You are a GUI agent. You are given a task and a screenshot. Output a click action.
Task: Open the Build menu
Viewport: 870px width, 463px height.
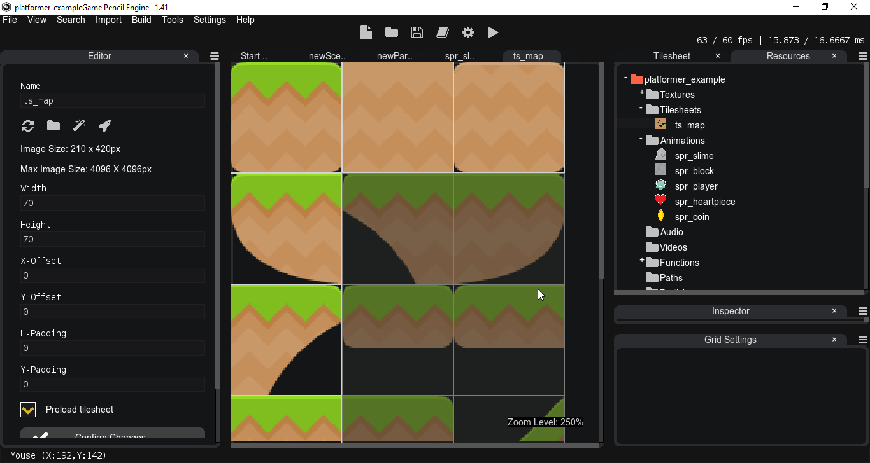point(141,20)
